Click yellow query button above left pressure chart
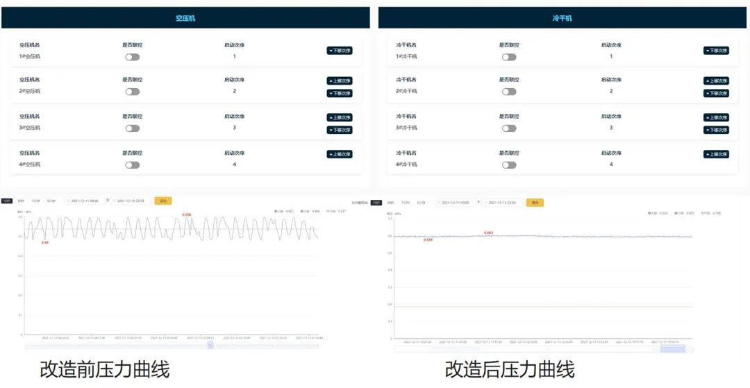Screen dimensions: 750x388 tap(163, 201)
